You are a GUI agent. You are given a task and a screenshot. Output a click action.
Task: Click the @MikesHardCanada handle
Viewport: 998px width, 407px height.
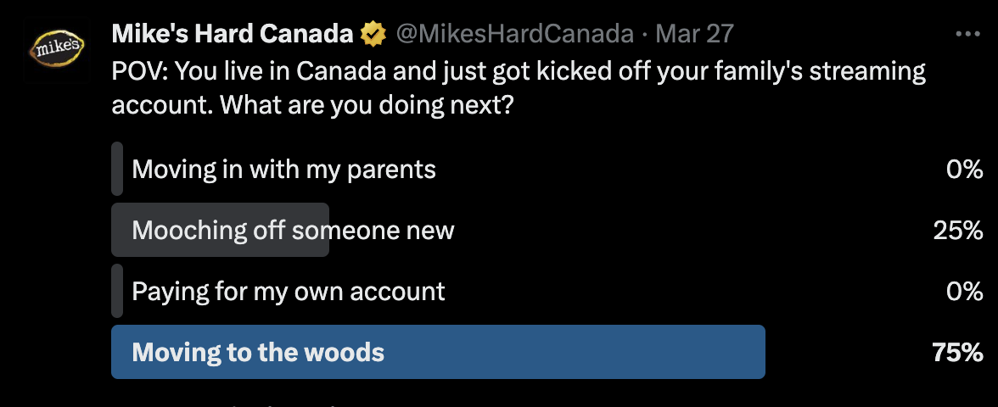pos(514,35)
